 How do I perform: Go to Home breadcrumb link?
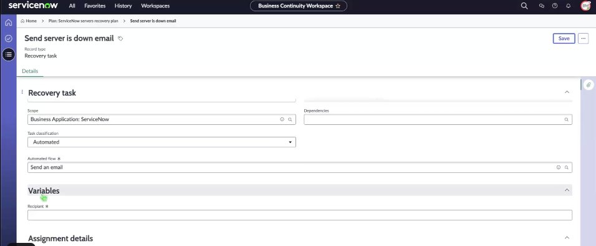(x=29, y=21)
